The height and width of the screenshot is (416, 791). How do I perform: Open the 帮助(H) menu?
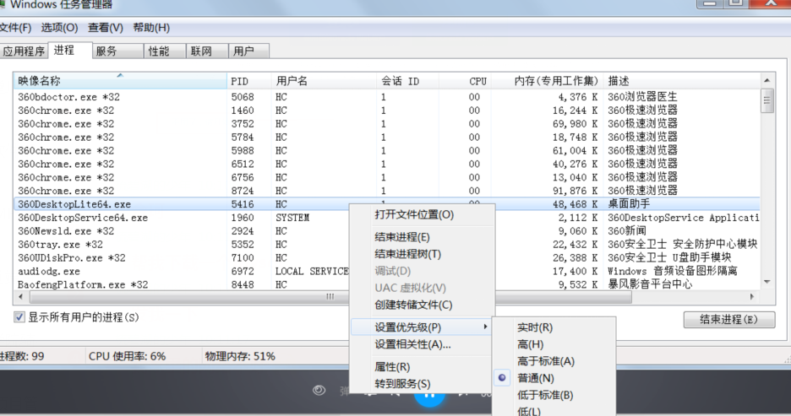pos(151,28)
